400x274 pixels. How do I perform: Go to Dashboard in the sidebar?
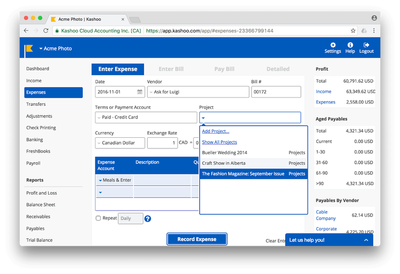point(37,69)
